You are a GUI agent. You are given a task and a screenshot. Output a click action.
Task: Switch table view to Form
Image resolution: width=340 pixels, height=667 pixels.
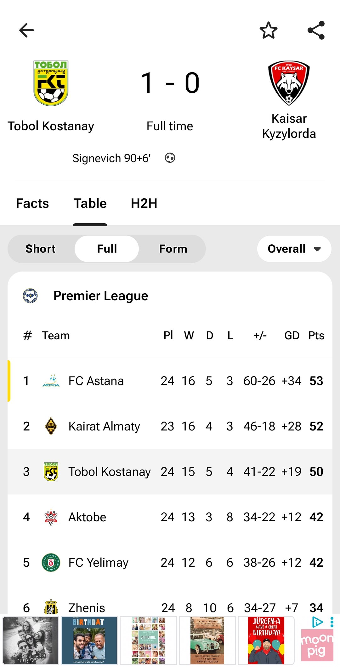click(x=173, y=249)
